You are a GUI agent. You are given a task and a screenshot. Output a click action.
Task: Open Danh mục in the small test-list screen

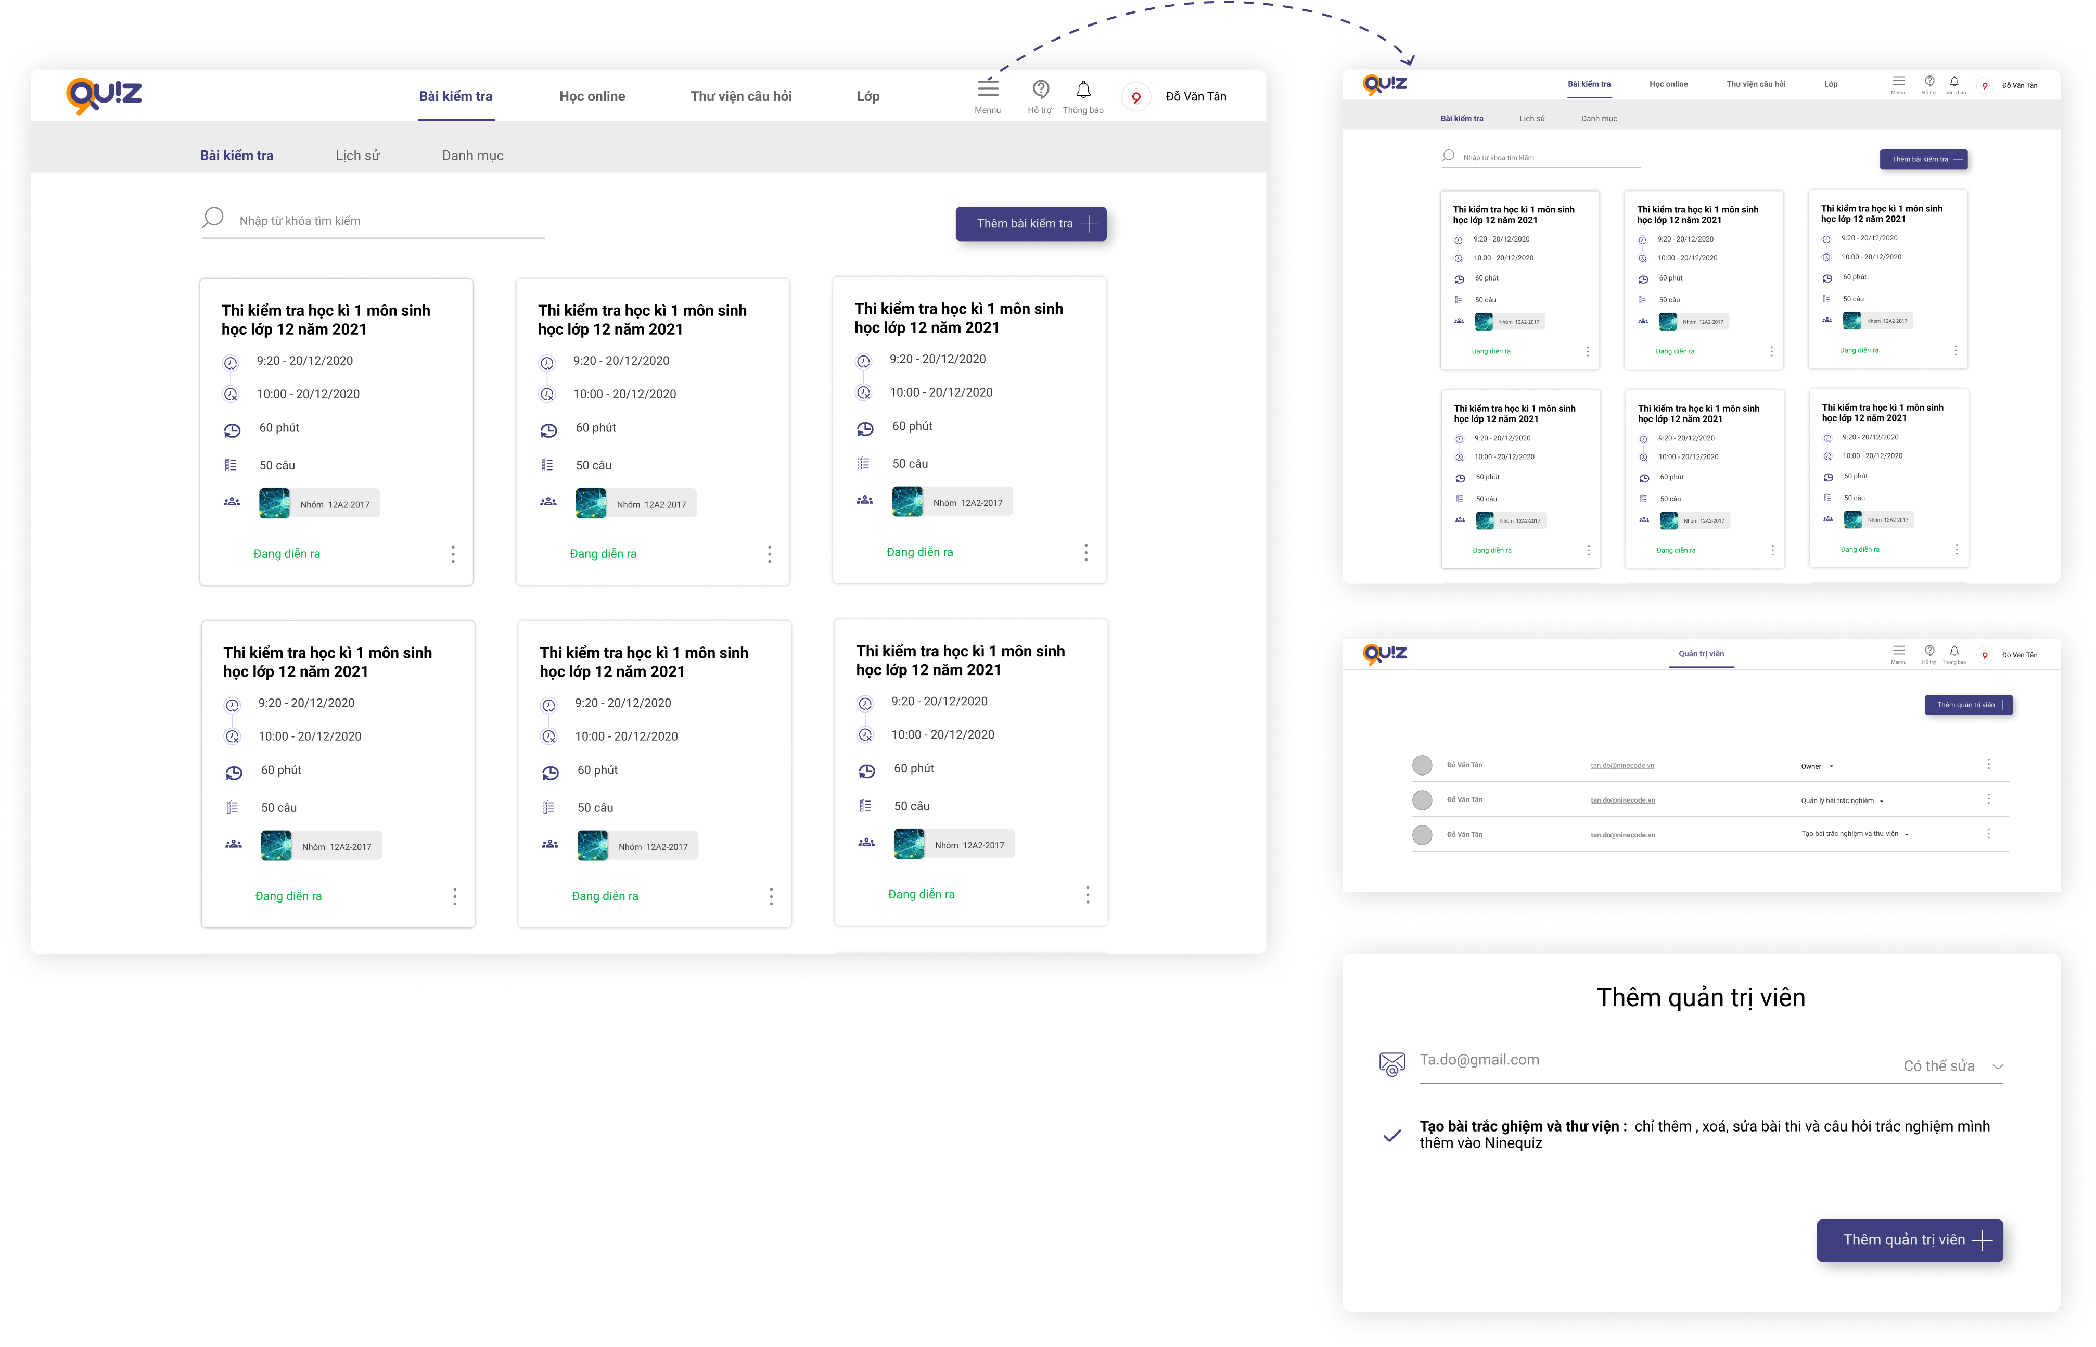click(1599, 119)
